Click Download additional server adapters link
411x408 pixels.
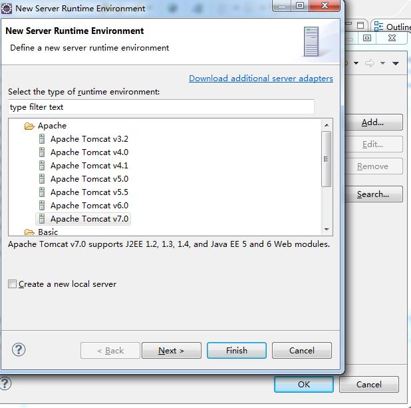(x=261, y=79)
